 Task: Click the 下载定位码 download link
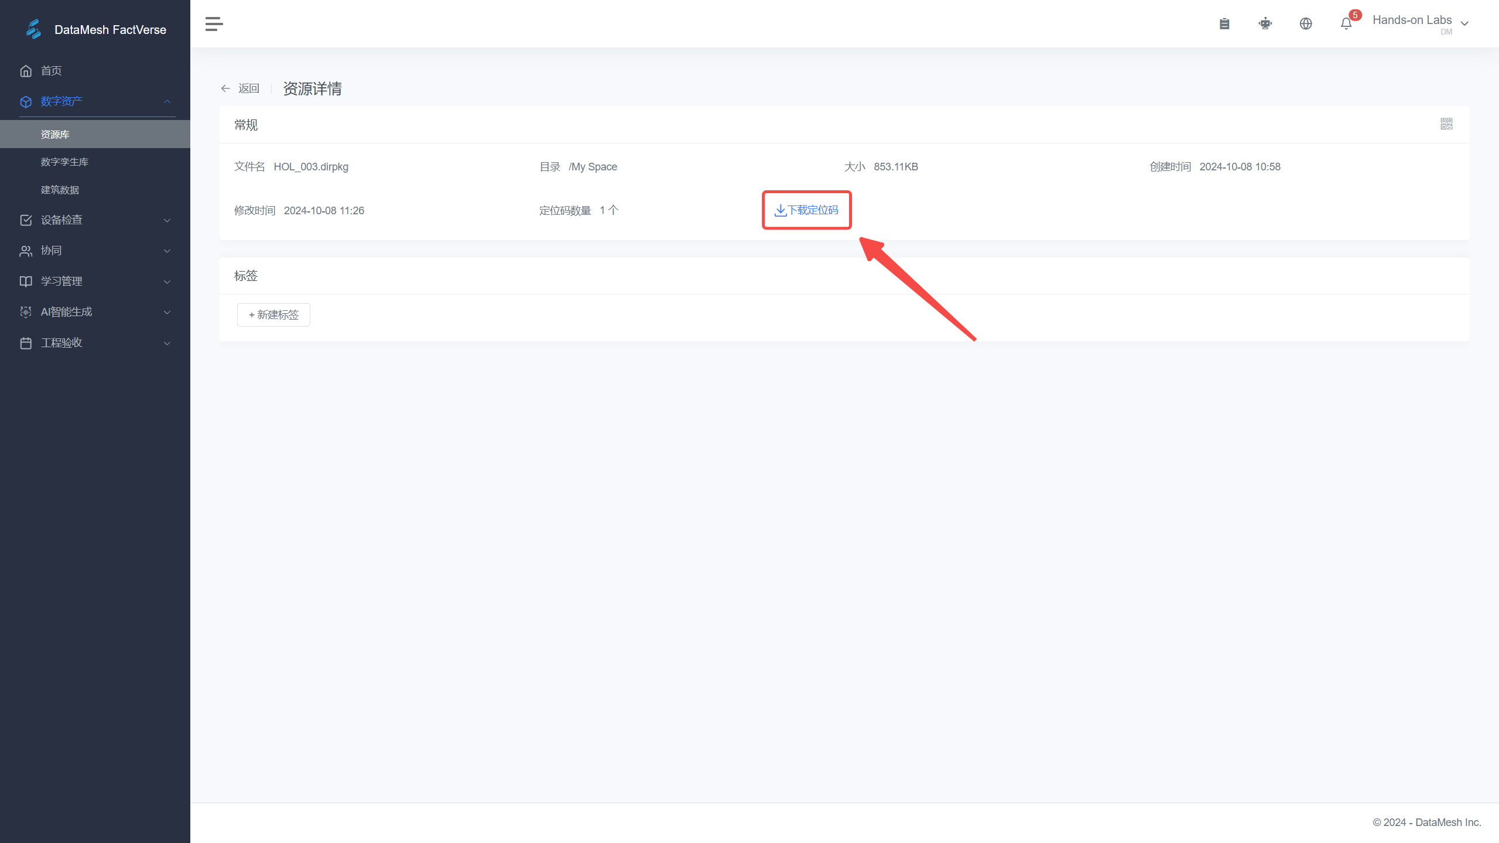[x=806, y=210]
